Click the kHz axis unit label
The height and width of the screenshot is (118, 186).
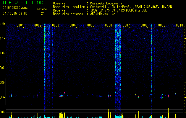point(3,24)
